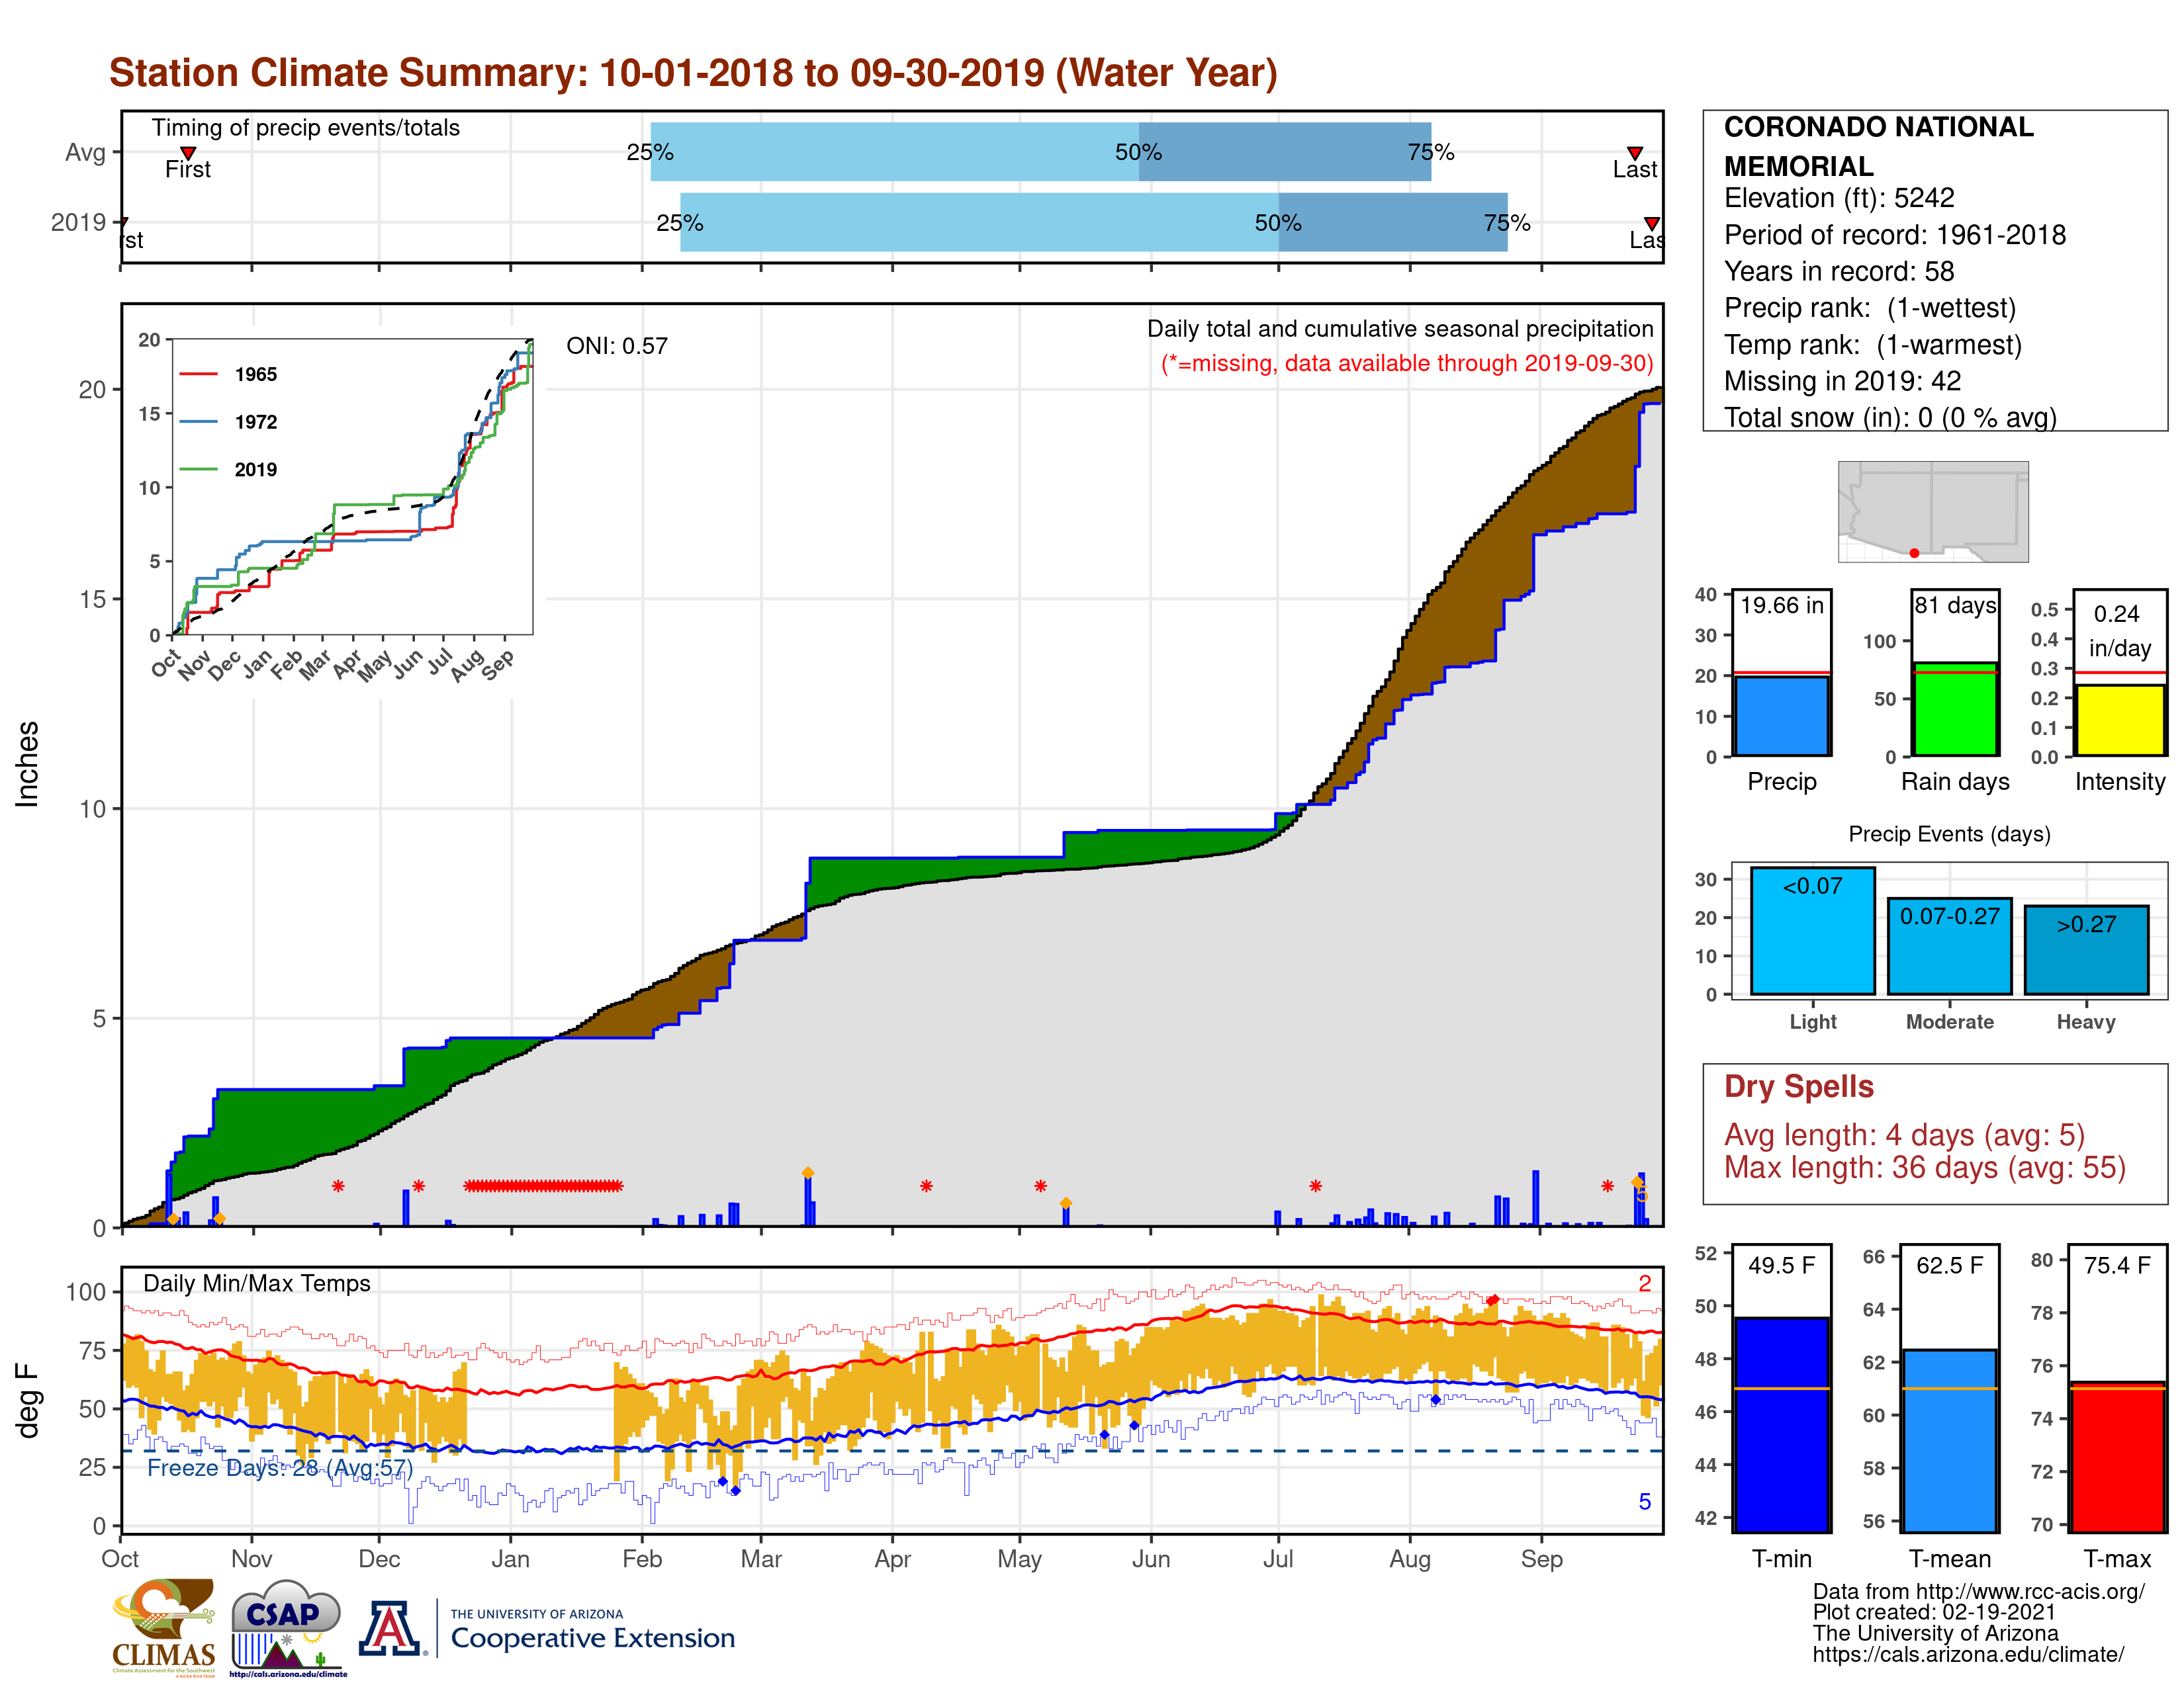Image resolution: width=2184 pixels, height=1687 pixels.
Task: Click the Avg length: 4 days text
Action: pos(1904,1135)
